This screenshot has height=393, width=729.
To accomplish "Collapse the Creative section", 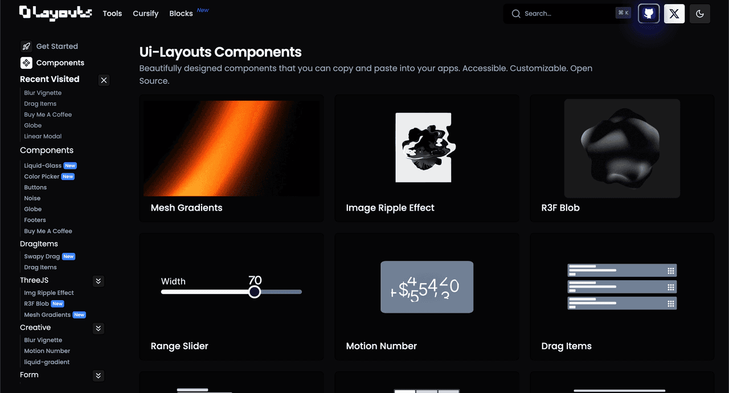I will (99, 328).
